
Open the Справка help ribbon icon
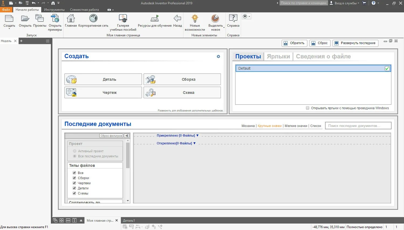pos(233,19)
